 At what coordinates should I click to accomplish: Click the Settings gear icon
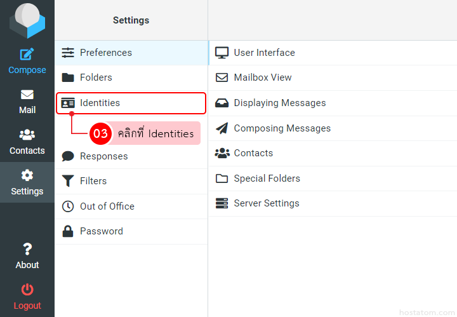(x=27, y=175)
